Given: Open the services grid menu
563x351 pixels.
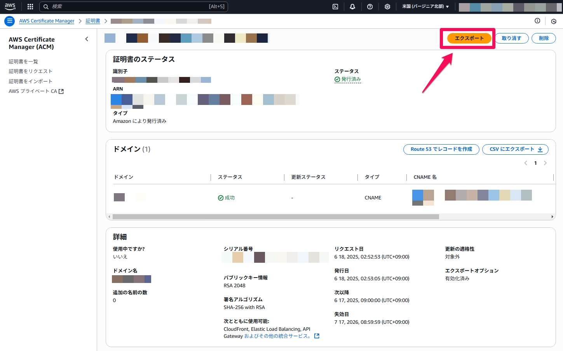Looking at the screenshot, I should [x=30, y=7].
